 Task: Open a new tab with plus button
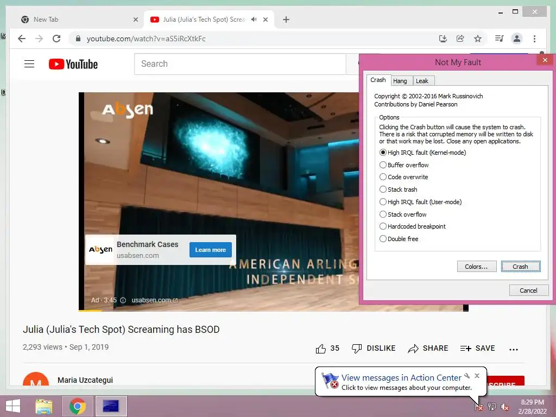286,20
